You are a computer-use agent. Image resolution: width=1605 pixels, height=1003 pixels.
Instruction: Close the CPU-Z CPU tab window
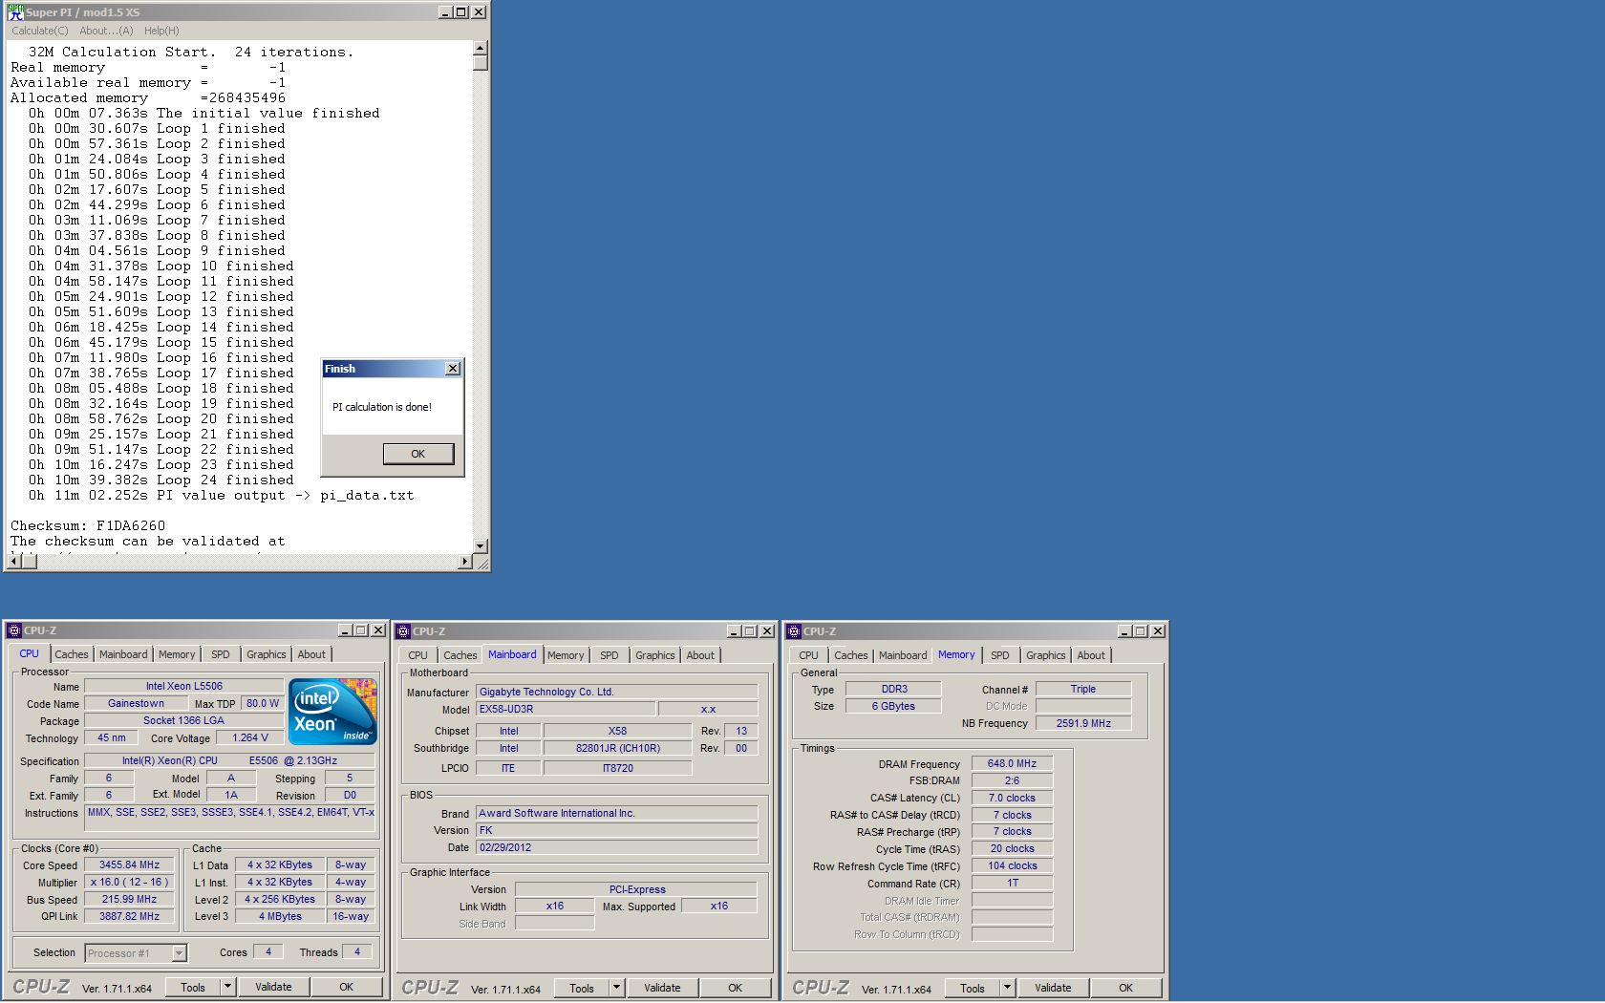pyautogui.click(x=378, y=630)
